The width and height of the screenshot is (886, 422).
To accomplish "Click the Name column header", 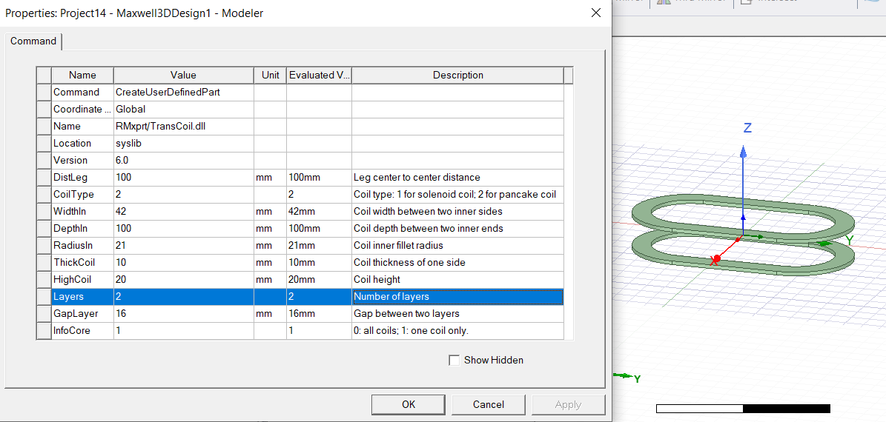I will pos(82,75).
